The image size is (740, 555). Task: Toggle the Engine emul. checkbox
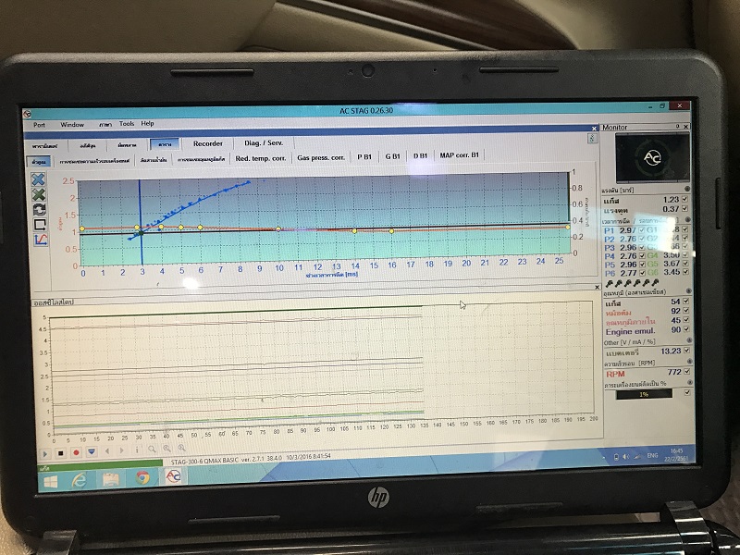pyautogui.click(x=685, y=330)
